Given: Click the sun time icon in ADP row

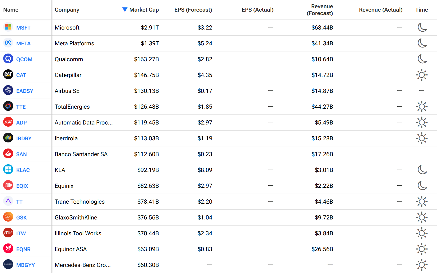Looking at the screenshot, I should click(422, 122).
